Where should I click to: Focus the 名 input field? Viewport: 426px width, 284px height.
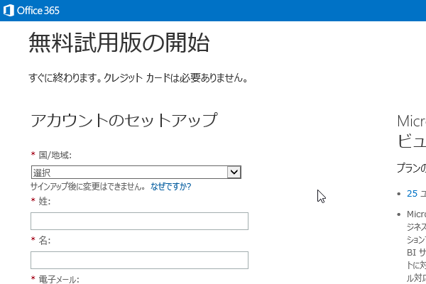(139, 260)
